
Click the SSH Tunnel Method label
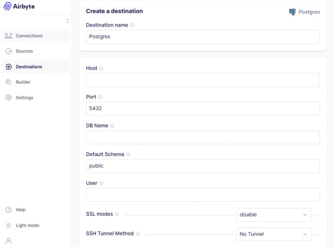pyautogui.click(x=110, y=234)
